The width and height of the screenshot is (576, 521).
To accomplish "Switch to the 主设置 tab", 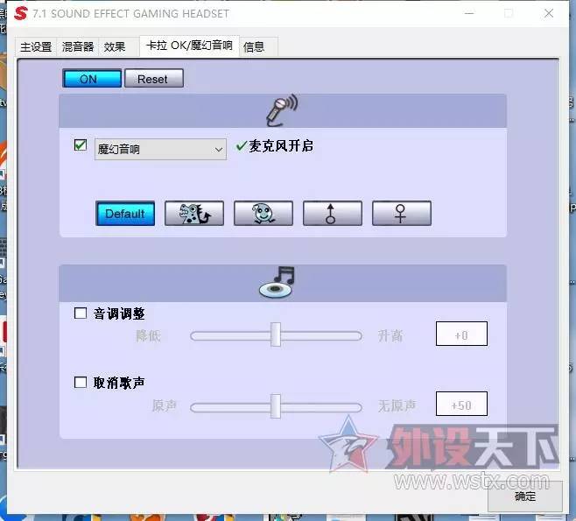I will click(36, 47).
